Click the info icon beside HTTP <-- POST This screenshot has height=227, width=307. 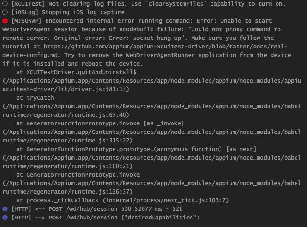pyautogui.click(x=5, y=209)
